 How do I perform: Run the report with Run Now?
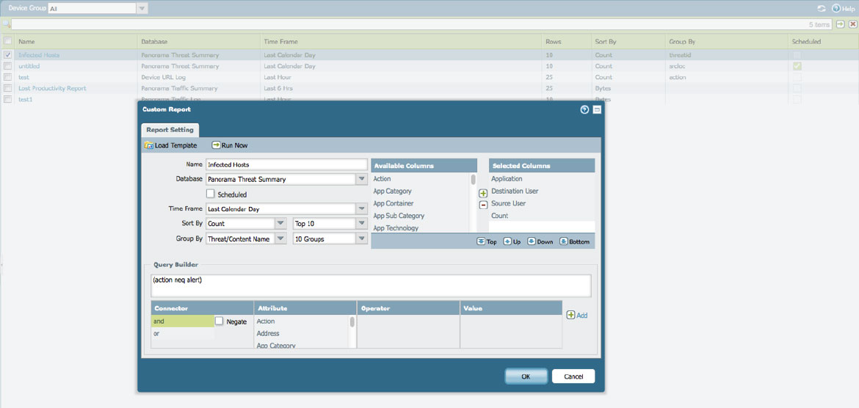(217, 145)
